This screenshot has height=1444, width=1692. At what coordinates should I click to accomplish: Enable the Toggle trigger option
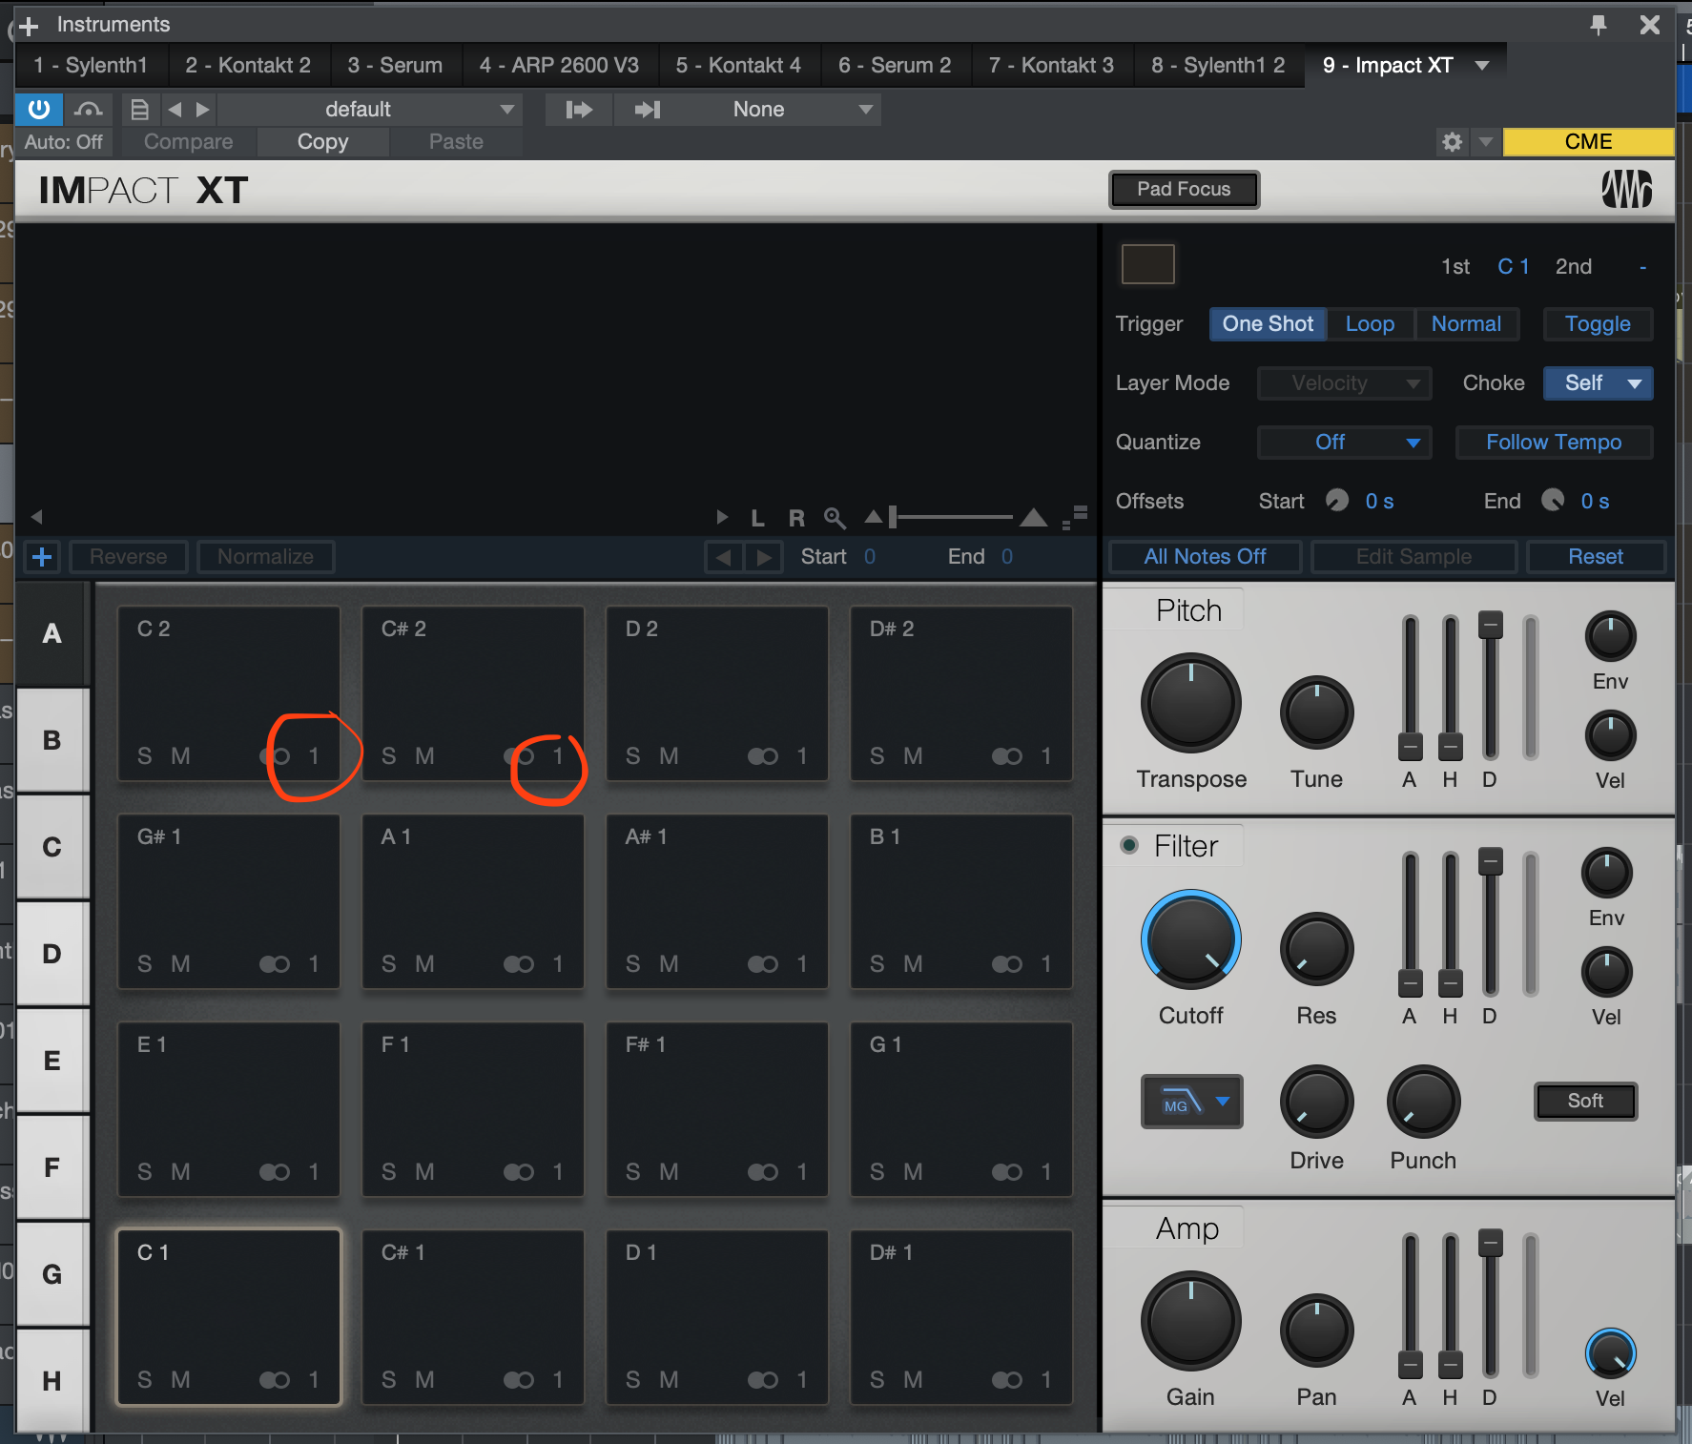click(x=1598, y=324)
